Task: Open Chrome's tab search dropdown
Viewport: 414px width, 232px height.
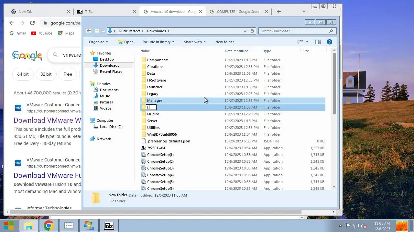Action: pyautogui.click(x=304, y=12)
